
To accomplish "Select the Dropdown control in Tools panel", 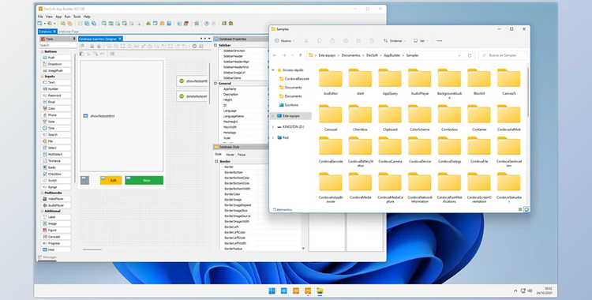I will 56,64.
